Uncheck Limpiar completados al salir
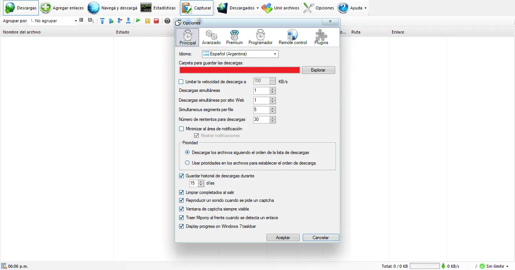Viewport: 515px width, 270px height. point(181,192)
